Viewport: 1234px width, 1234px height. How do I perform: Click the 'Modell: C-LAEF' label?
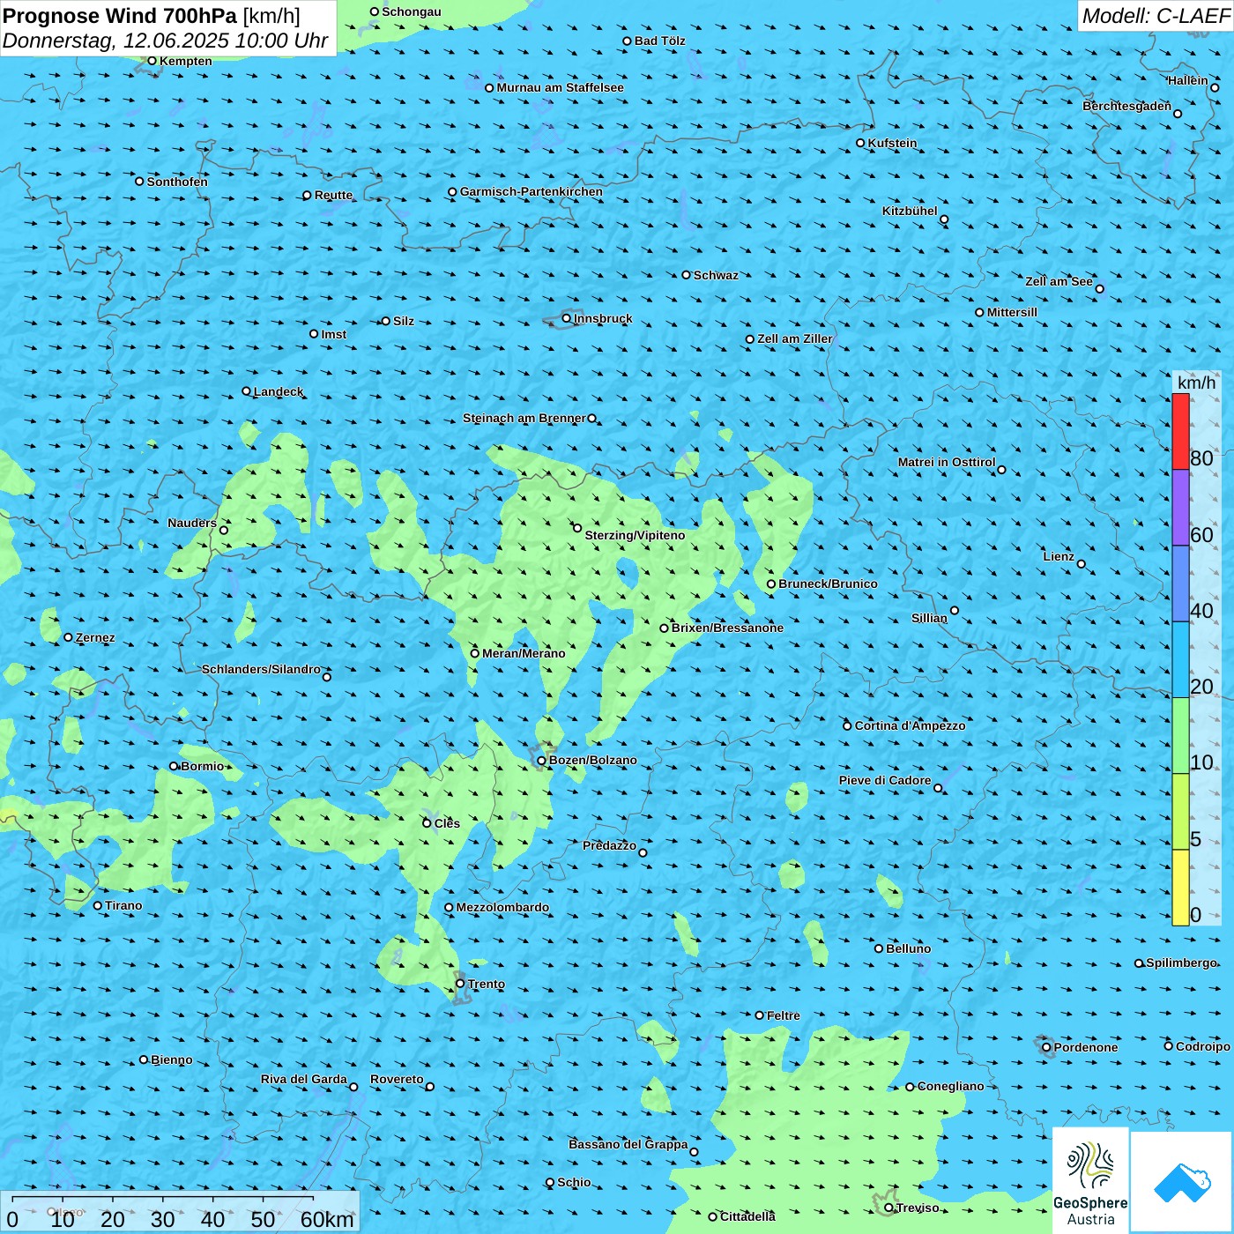pyautogui.click(x=1156, y=16)
